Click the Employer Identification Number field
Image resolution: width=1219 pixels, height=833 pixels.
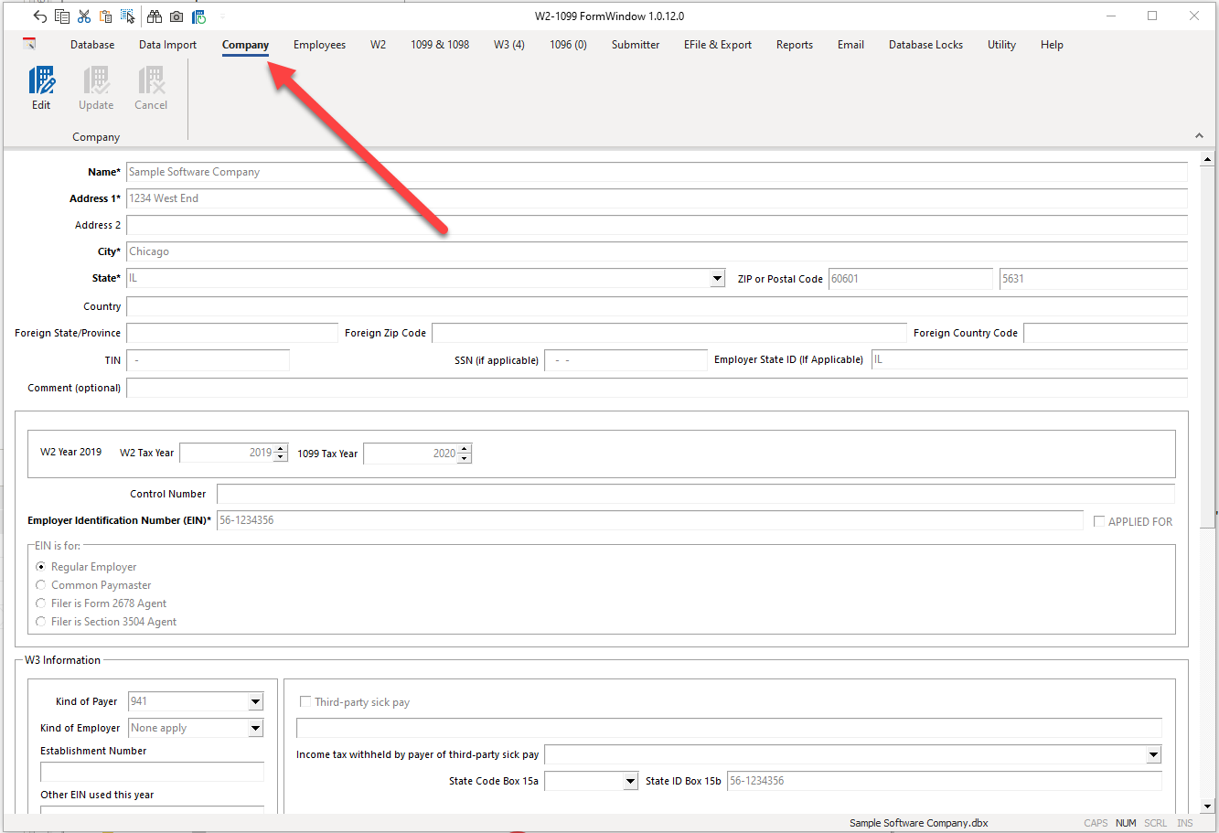648,520
